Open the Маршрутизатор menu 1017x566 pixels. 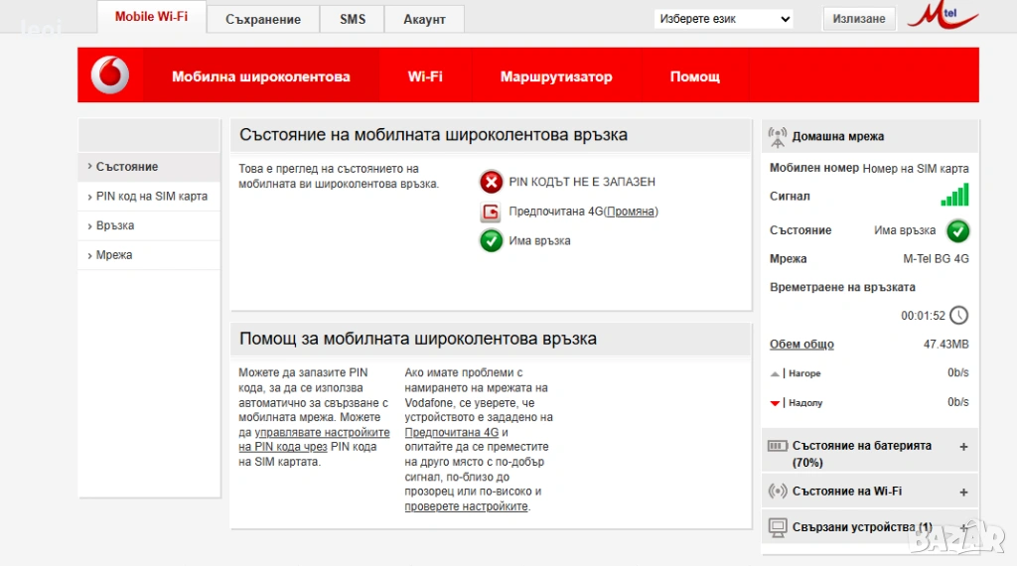tap(556, 76)
